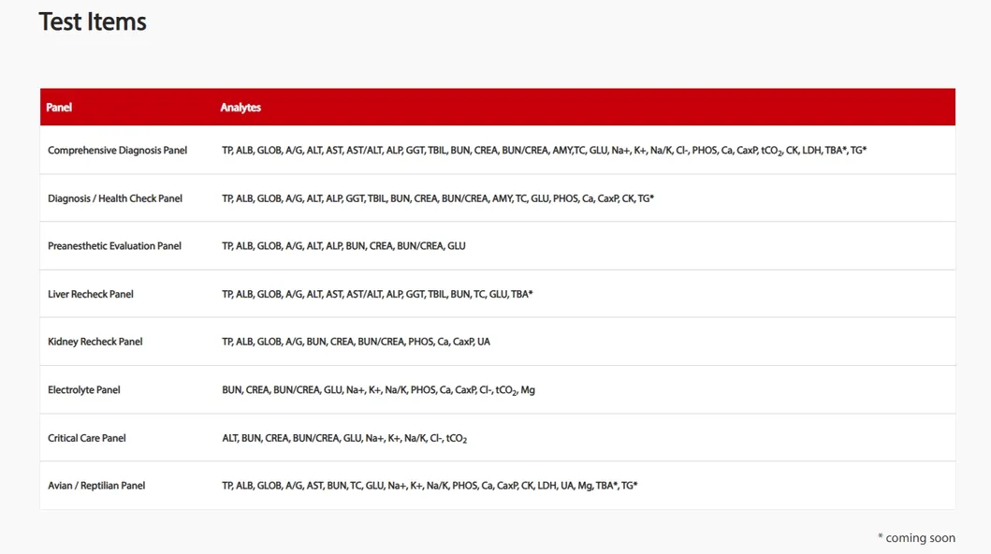Image resolution: width=991 pixels, height=554 pixels.
Task: Click the Panel column header
Action: tap(59, 108)
